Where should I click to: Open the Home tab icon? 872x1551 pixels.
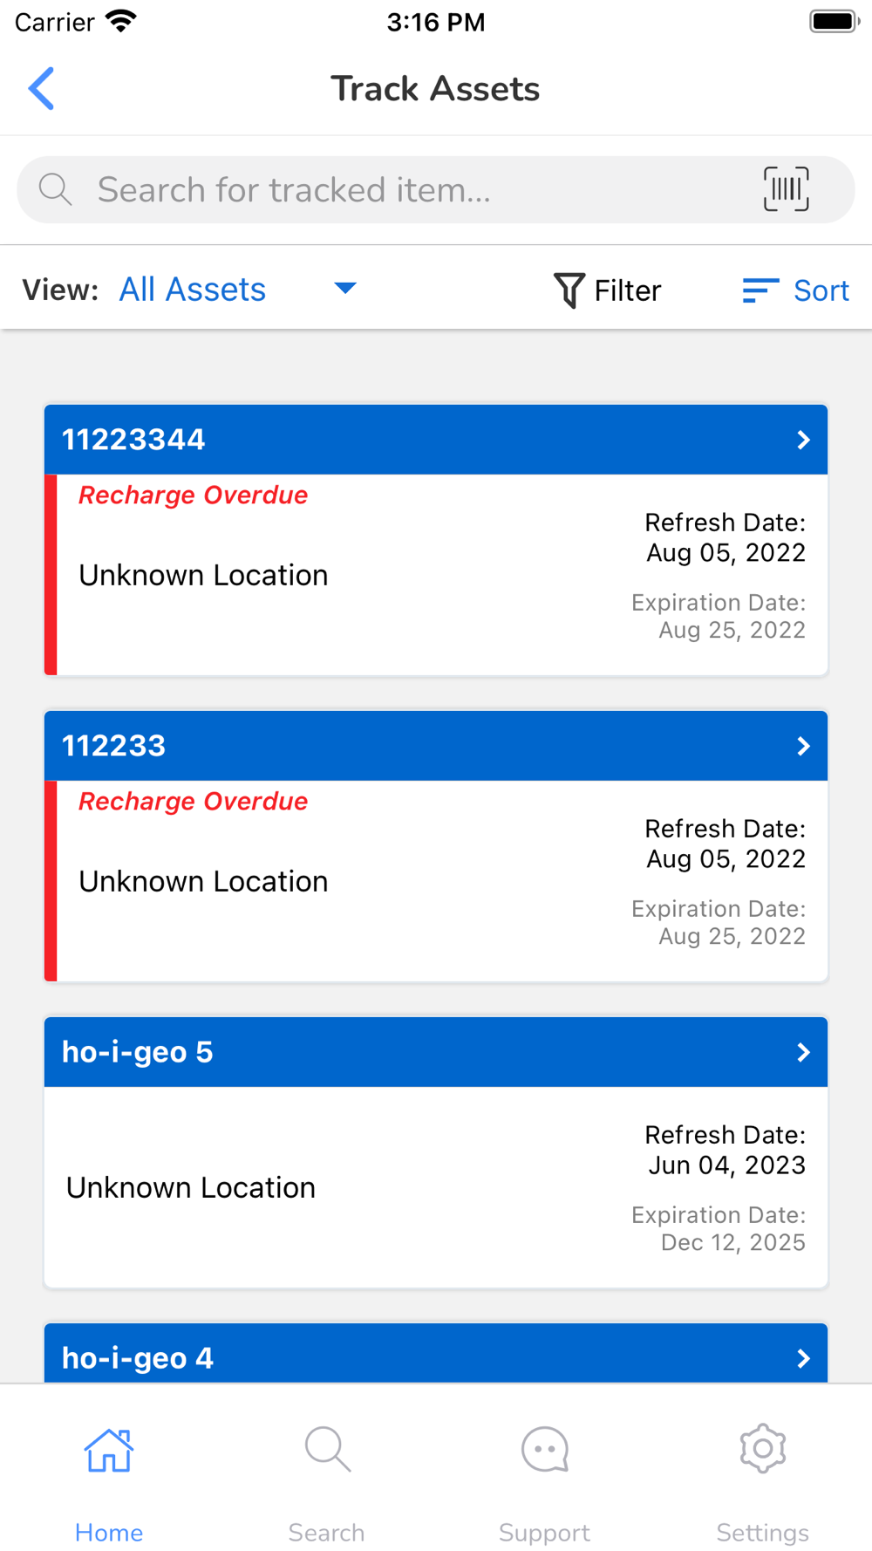[109, 1451]
